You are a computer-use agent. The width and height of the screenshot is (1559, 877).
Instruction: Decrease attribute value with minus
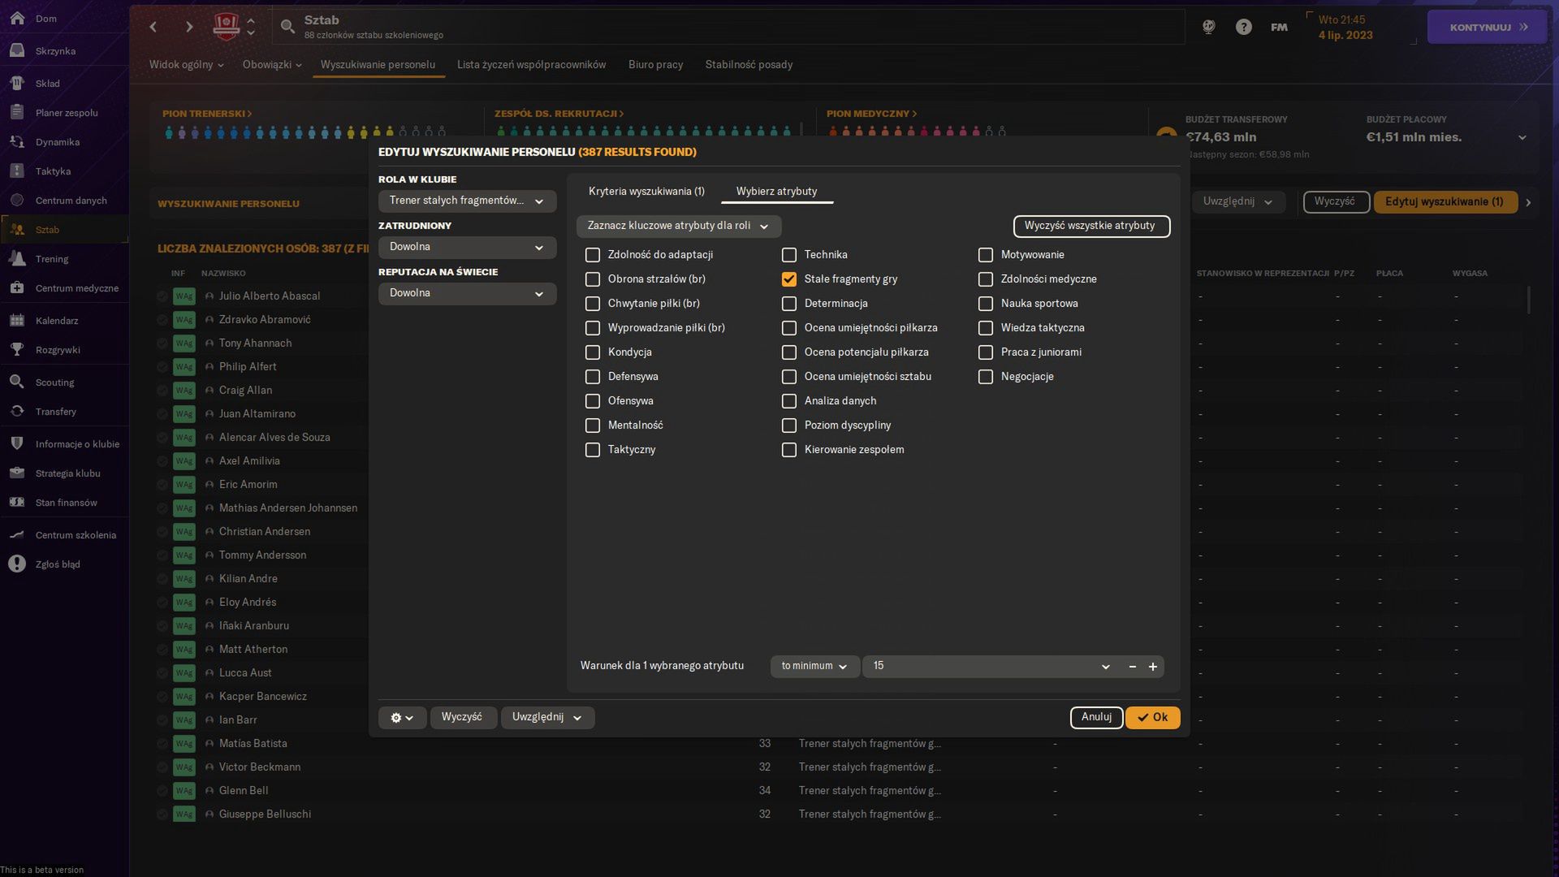(x=1132, y=667)
